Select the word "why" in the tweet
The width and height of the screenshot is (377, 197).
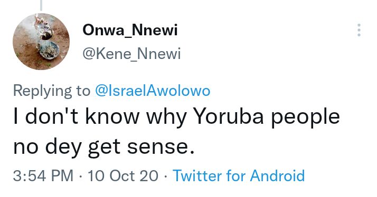[167, 119]
